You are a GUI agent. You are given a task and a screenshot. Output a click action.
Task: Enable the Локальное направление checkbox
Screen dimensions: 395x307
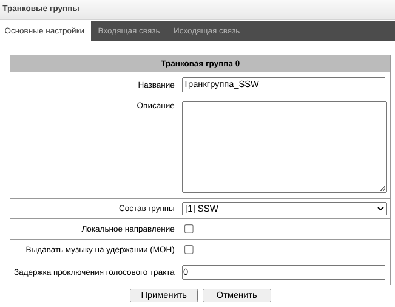pyautogui.click(x=189, y=229)
